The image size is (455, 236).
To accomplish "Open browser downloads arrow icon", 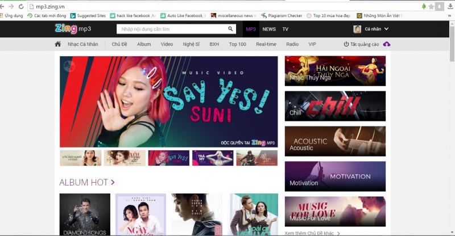I will [450, 6].
